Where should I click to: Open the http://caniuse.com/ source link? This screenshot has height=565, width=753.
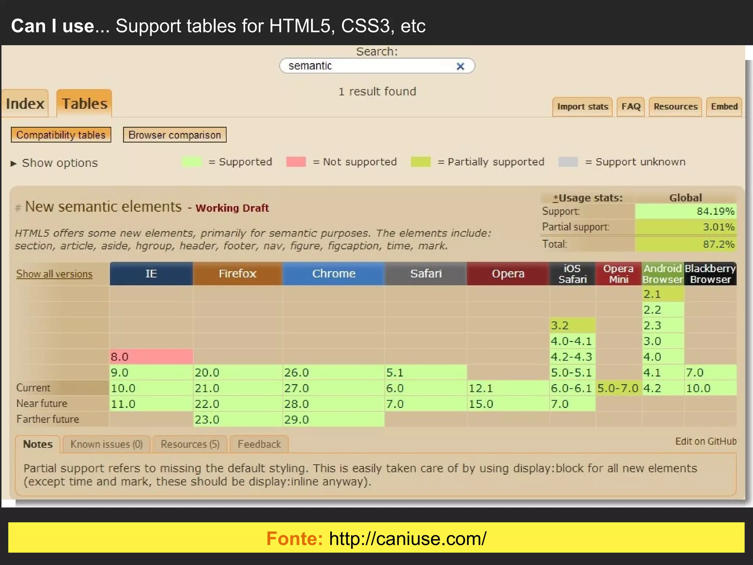tap(407, 539)
